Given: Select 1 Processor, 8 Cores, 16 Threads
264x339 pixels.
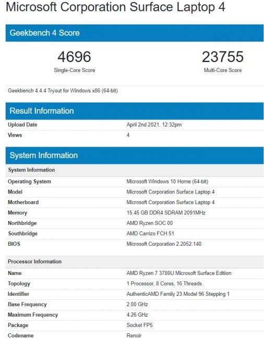Looking at the screenshot, I should click(x=164, y=283).
